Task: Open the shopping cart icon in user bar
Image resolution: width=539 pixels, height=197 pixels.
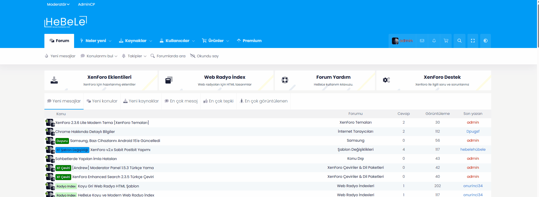Action: pos(446,41)
